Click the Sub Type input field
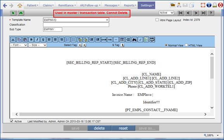The height and width of the screenshot is (140, 224). click(x=52, y=29)
